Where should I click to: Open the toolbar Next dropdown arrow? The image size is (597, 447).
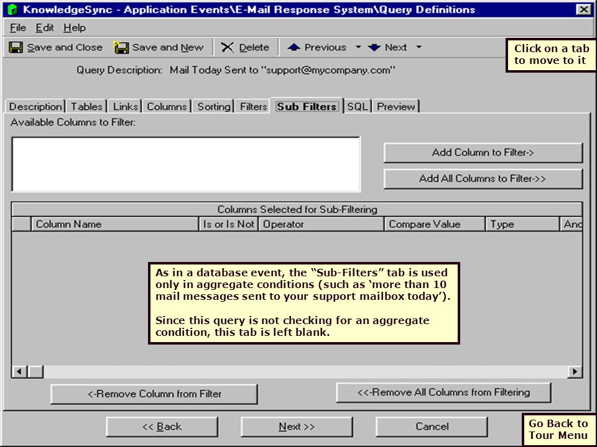419,47
